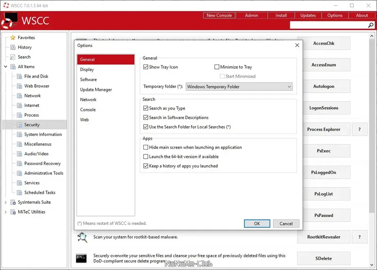The width and height of the screenshot is (377, 270).
Task: Open the Admin menu in header
Action: pos(251,16)
